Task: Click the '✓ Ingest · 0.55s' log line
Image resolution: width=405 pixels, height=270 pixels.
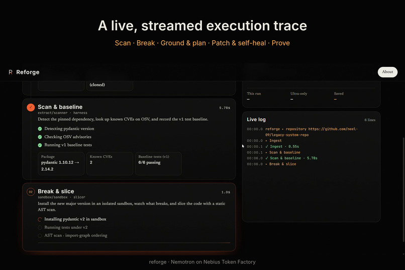Action: pyautogui.click(x=282, y=146)
